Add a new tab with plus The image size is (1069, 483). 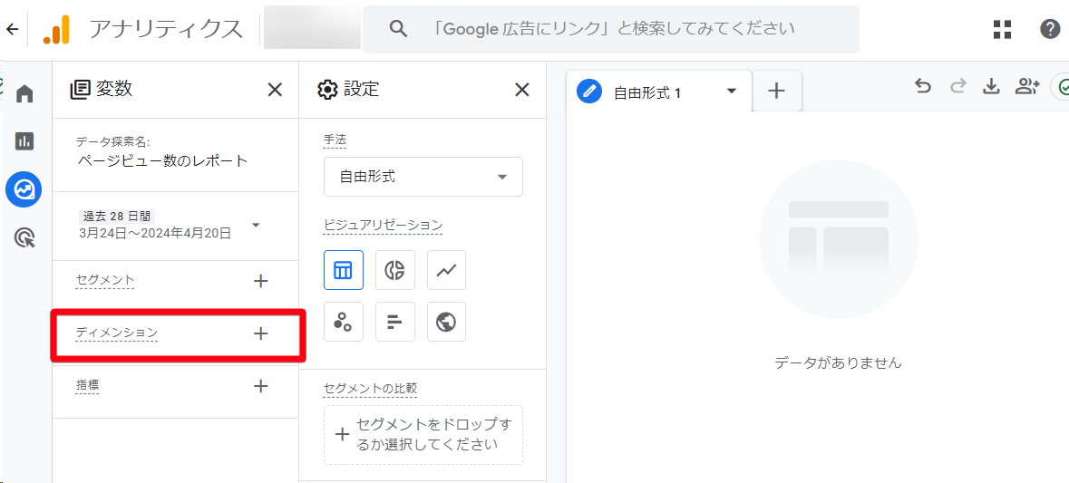776,91
